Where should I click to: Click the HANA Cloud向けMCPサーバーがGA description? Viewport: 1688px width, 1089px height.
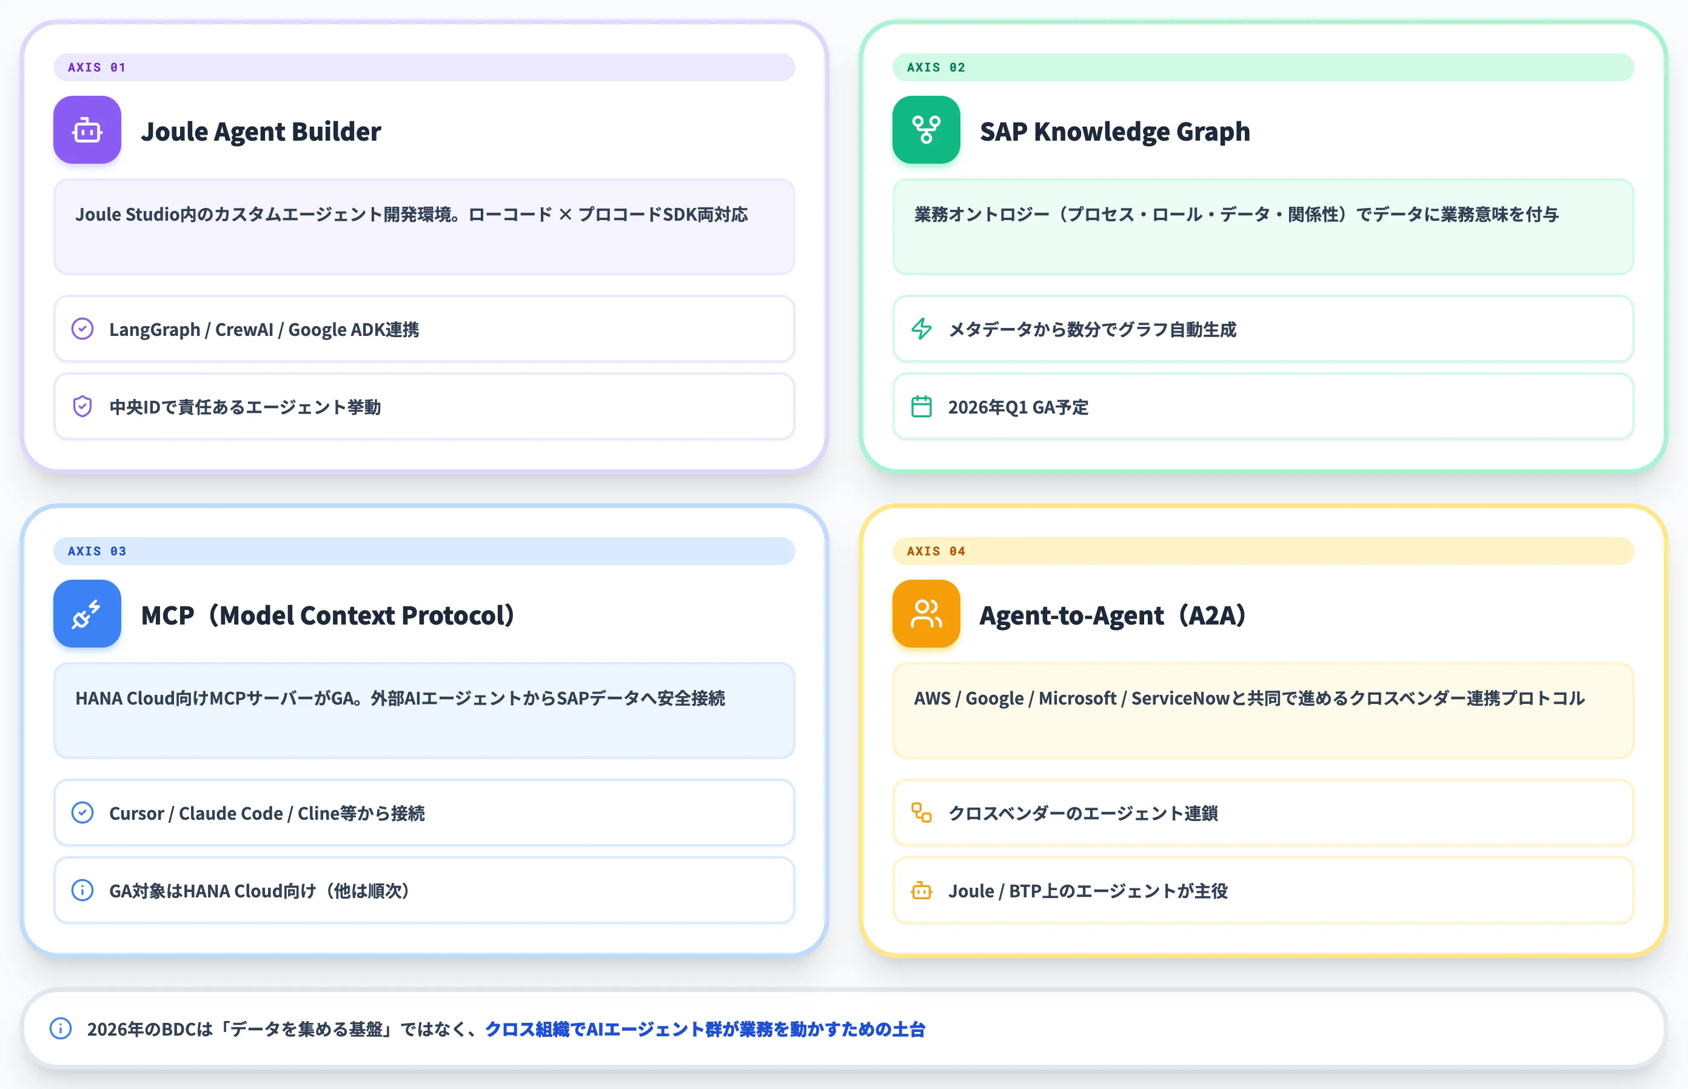point(400,698)
